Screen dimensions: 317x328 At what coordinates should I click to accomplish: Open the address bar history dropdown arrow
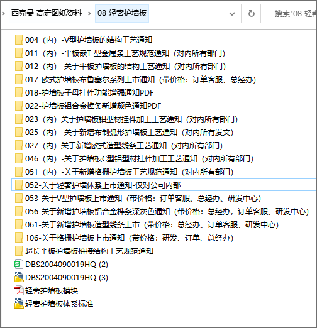click(232, 14)
